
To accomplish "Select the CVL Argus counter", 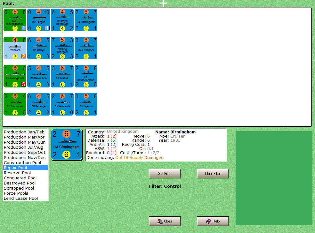I will coord(38,20).
